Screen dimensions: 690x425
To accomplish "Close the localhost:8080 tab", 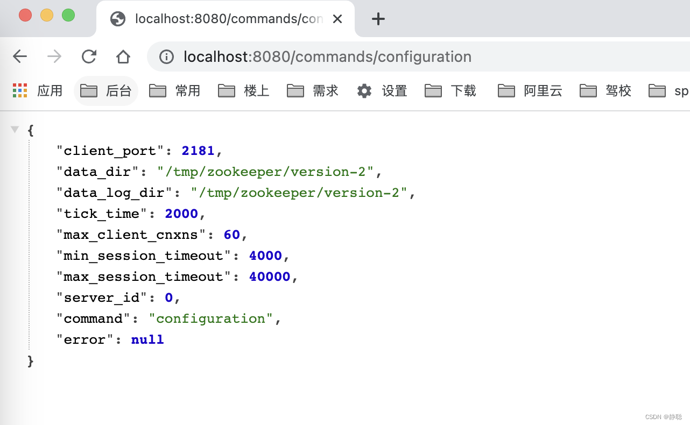I will tap(337, 19).
